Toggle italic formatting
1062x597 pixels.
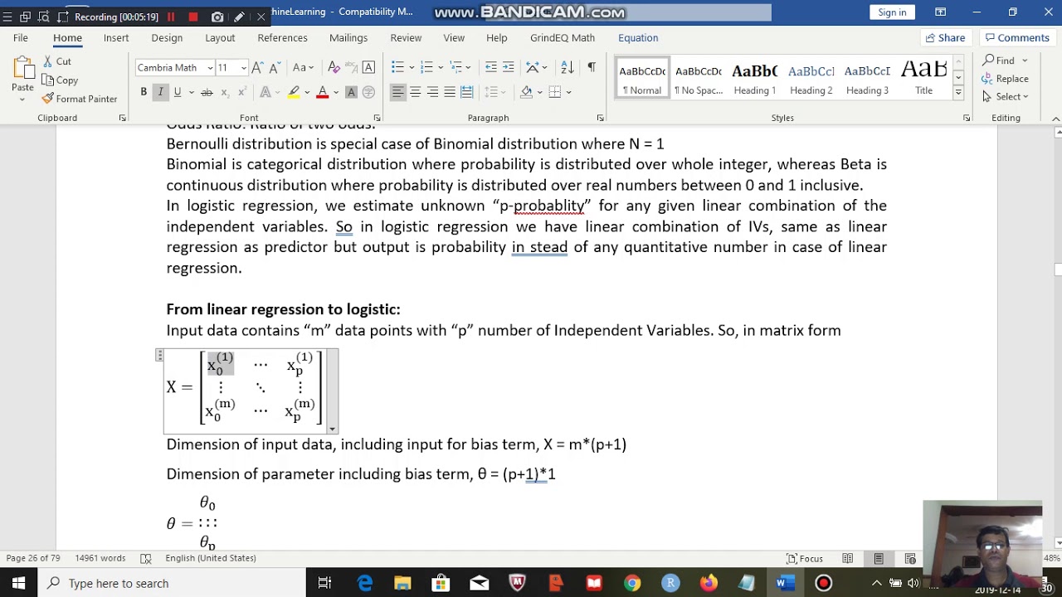pyautogui.click(x=160, y=92)
